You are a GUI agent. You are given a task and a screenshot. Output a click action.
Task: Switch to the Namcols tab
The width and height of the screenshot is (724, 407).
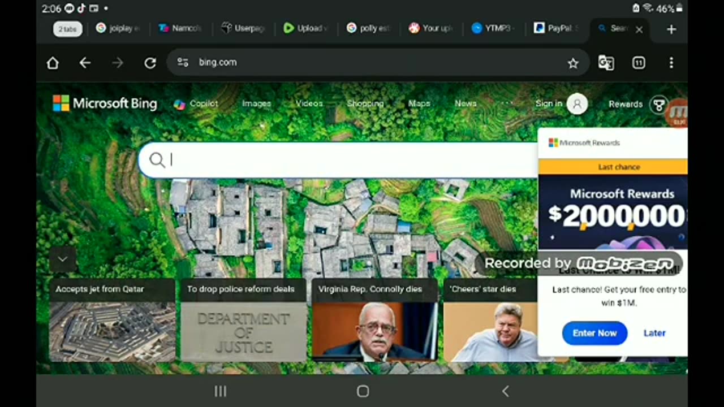180,28
